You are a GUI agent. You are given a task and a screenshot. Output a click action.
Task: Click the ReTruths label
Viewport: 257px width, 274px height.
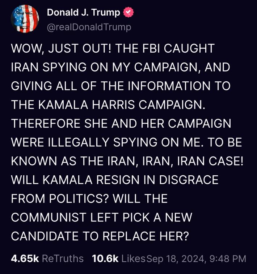pyautogui.click(x=63, y=258)
